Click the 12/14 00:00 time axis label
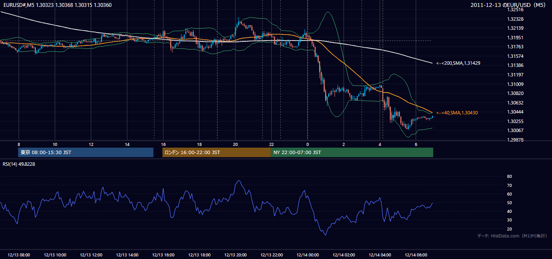 308,255
